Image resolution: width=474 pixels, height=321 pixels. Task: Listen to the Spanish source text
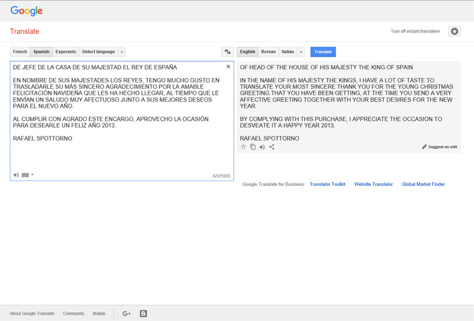(x=16, y=175)
